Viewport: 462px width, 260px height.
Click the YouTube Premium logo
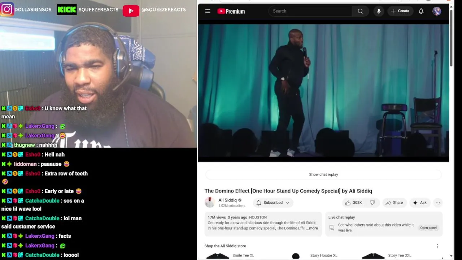tap(231, 11)
